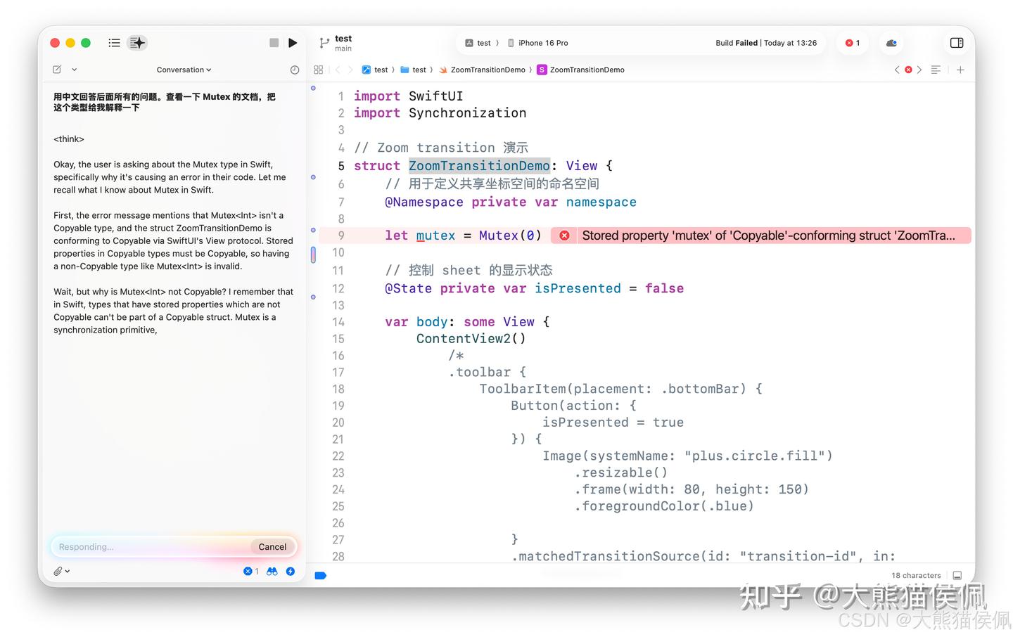Toggle the right inspector panel

957,43
